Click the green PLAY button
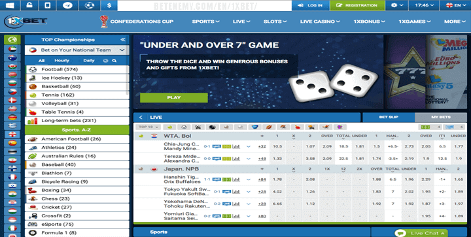Viewport: 471px width, 237px height. click(174, 98)
